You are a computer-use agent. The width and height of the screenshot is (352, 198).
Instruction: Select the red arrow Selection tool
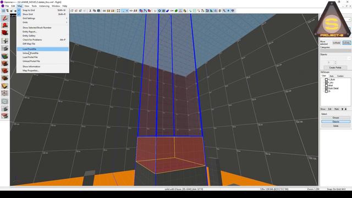click(5, 18)
